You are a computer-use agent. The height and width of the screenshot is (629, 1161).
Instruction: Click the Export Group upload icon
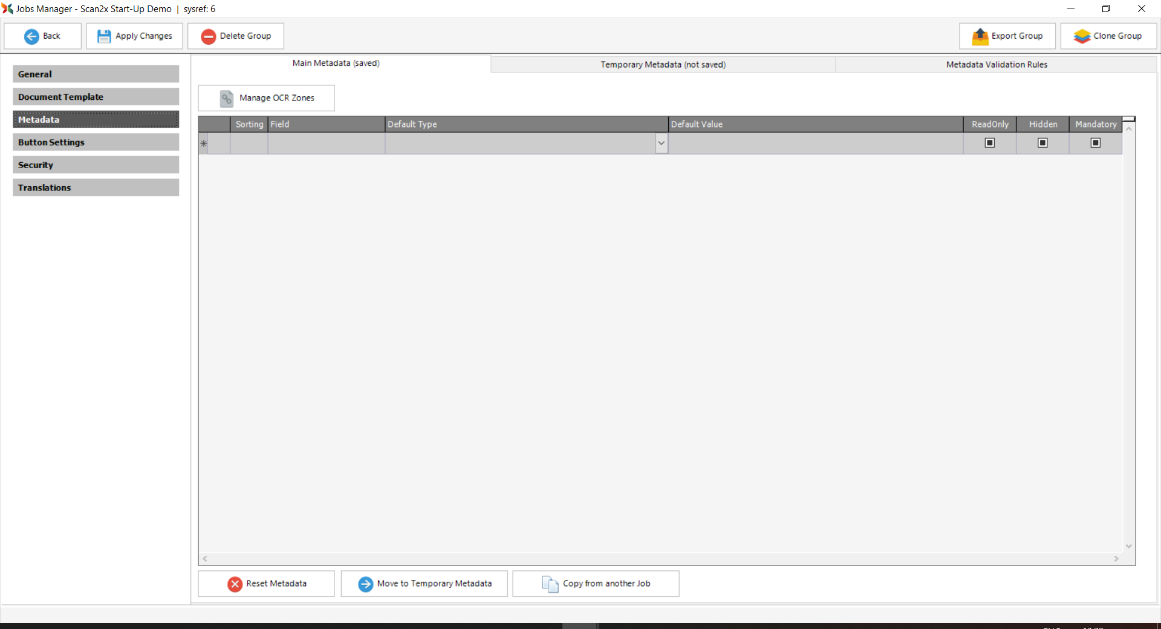(980, 36)
